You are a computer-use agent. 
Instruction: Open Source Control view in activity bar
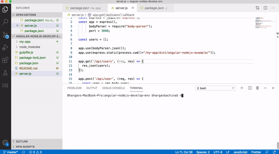5,35
